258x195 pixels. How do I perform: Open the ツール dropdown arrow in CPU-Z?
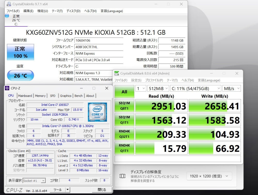pos(68,190)
